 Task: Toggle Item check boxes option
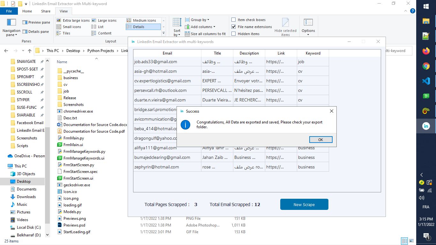pyautogui.click(x=248, y=20)
